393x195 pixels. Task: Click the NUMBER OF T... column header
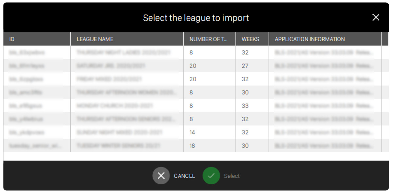coord(208,39)
